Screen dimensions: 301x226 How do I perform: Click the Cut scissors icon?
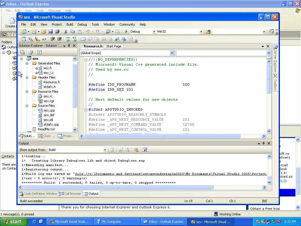coord(66,31)
